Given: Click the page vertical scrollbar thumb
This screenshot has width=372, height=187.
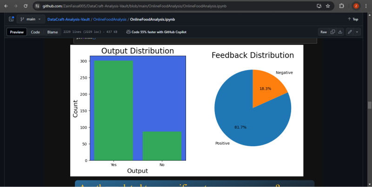Looking at the screenshot, I should [370, 105].
